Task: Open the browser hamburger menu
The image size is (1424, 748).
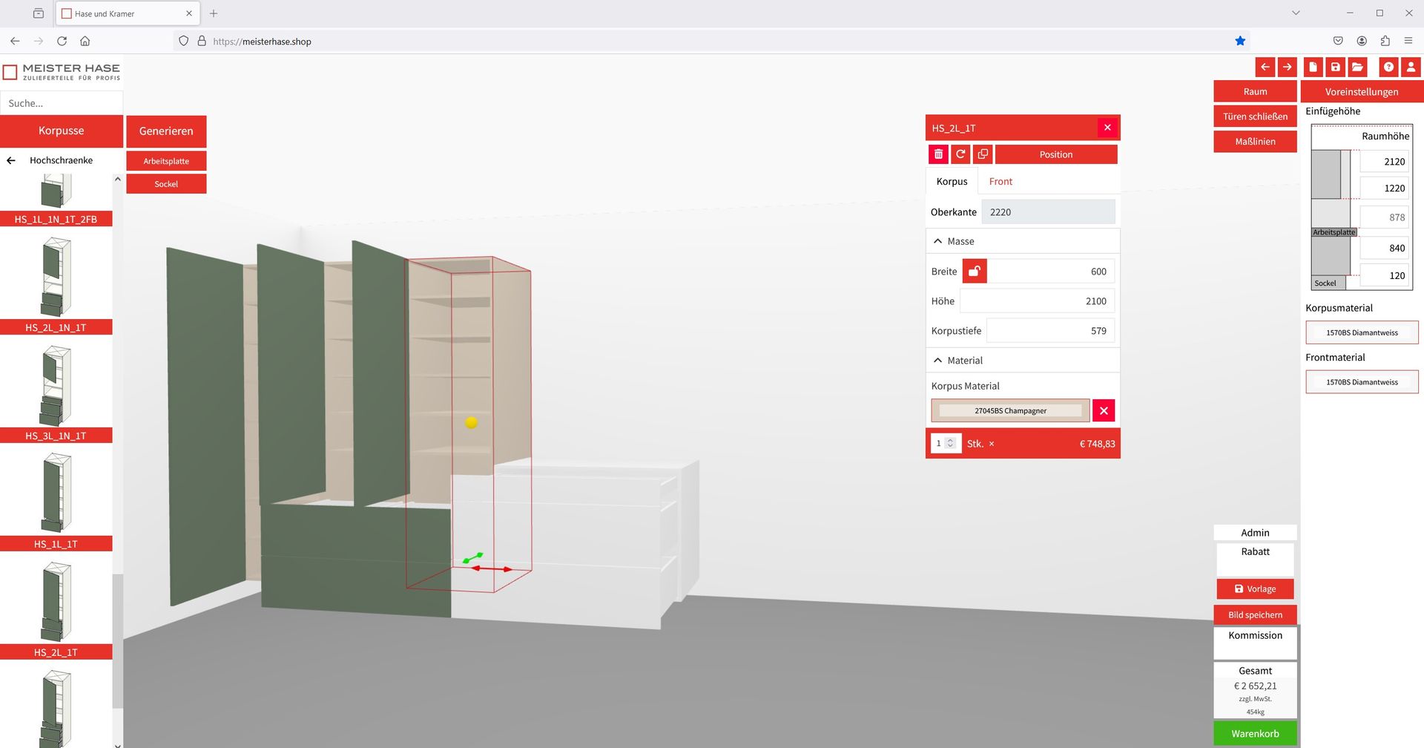Action: pyautogui.click(x=1408, y=42)
